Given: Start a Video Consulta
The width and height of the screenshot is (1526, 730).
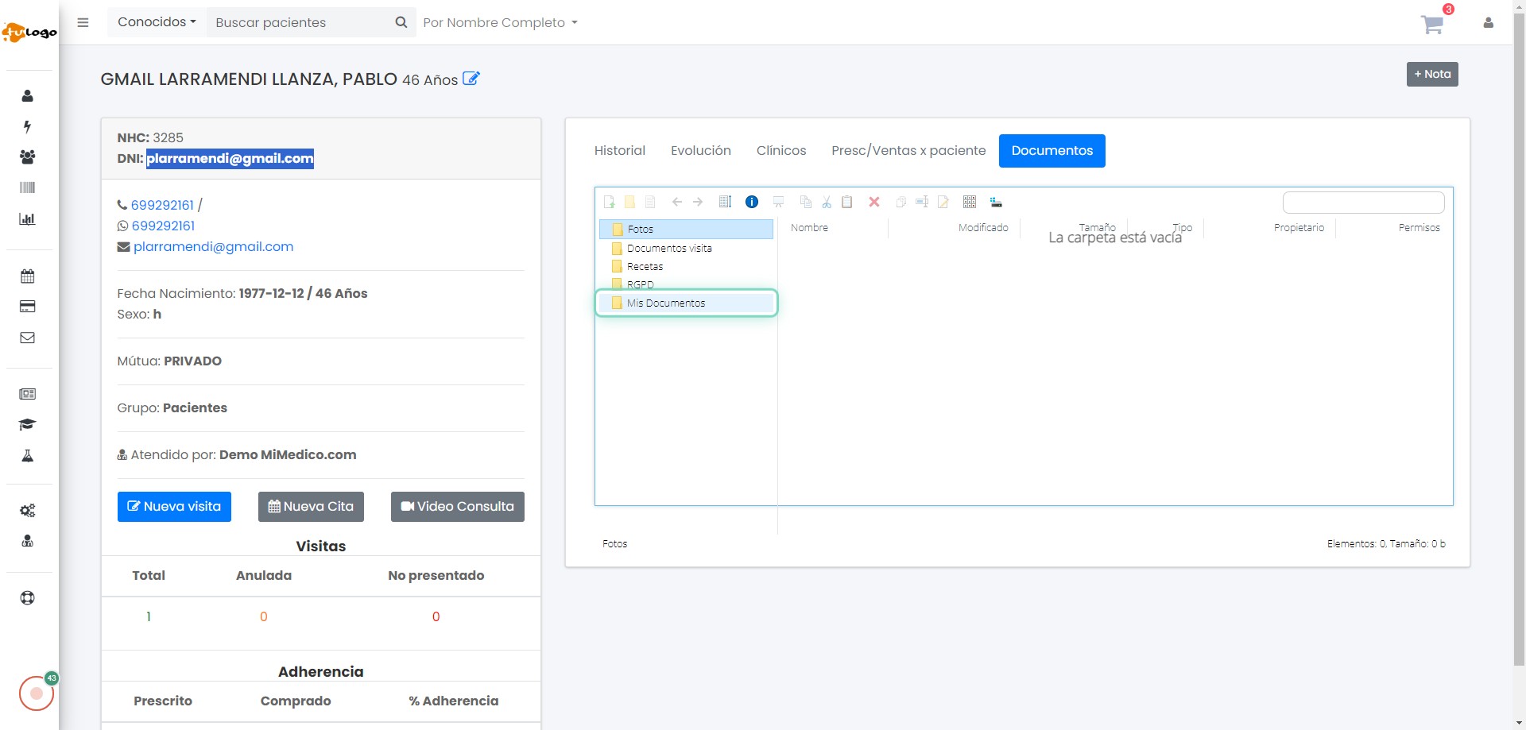Looking at the screenshot, I should pyautogui.click(x=458, y=507).
